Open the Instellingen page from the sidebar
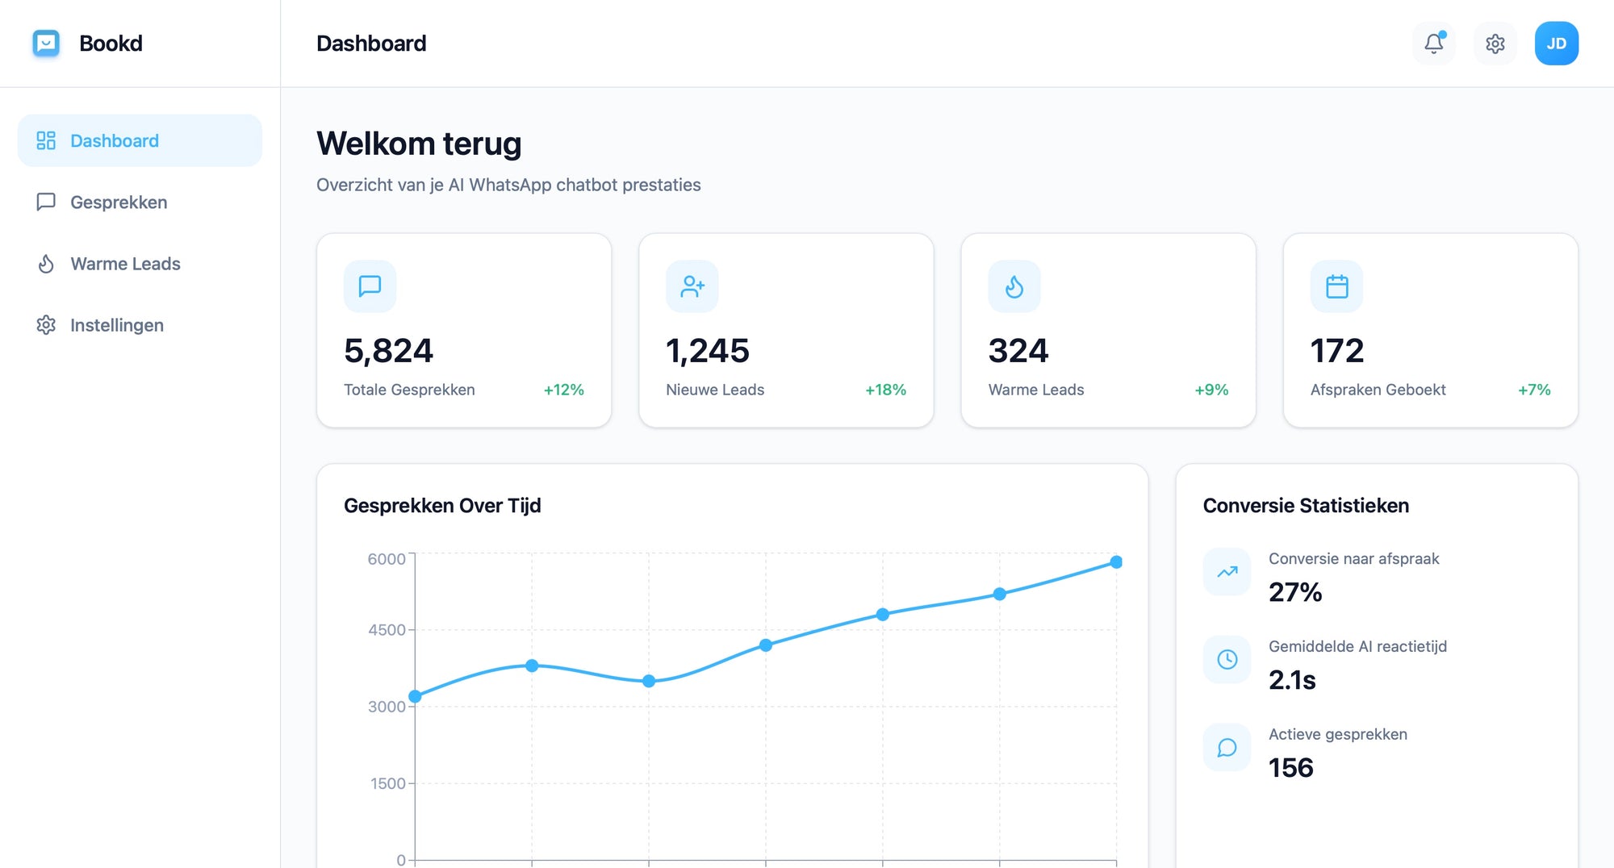 tap(118, 324)
